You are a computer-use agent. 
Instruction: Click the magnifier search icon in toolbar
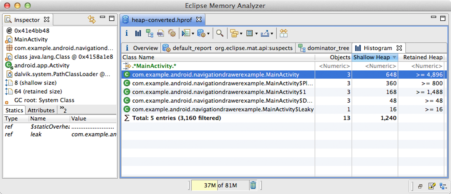pyautogui.click(x=220, y=33)
